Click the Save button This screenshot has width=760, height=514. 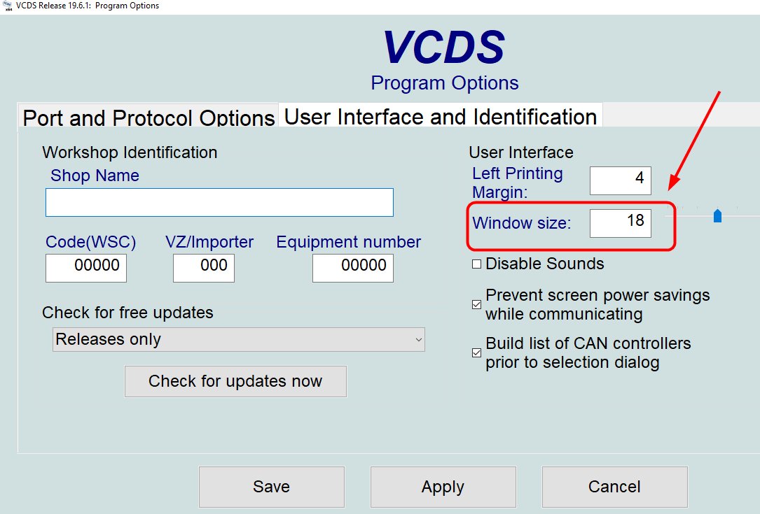click(x=272, y=487)
